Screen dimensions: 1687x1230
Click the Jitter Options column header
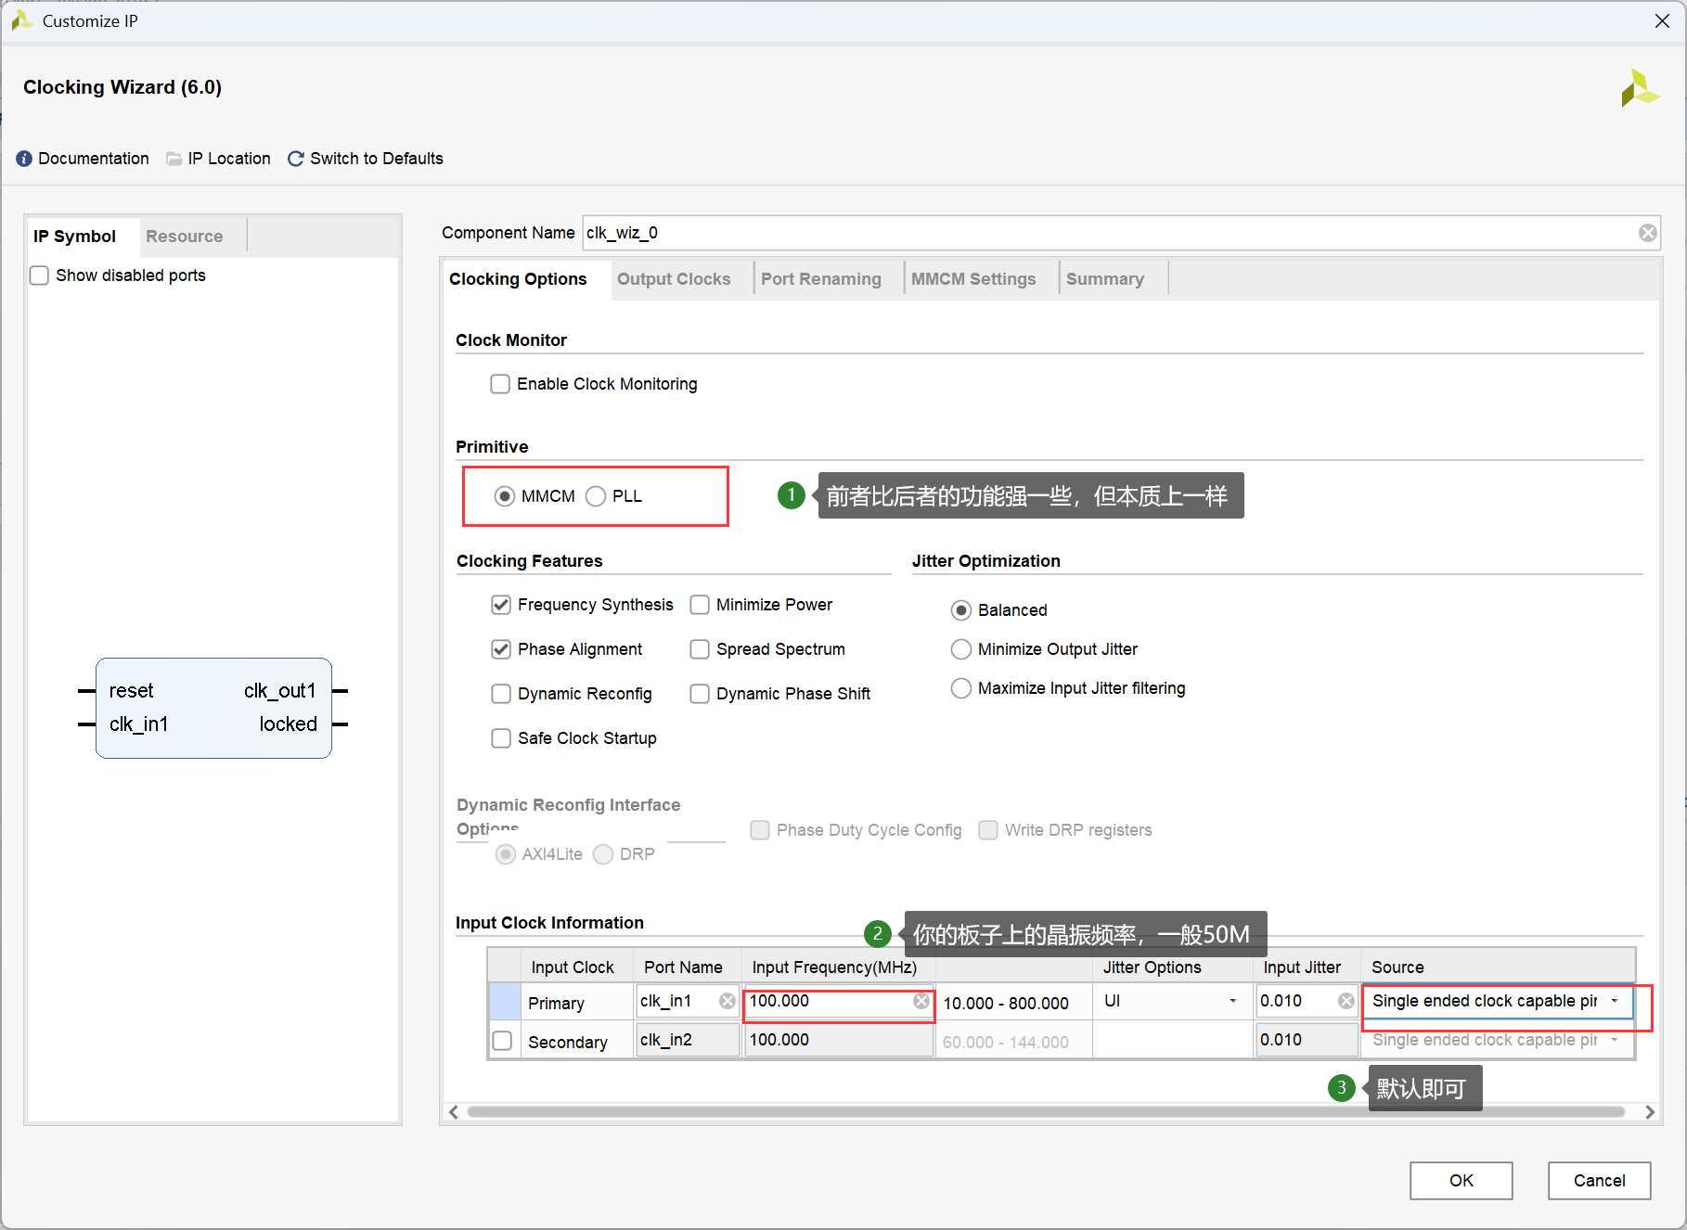point(1152,967)
